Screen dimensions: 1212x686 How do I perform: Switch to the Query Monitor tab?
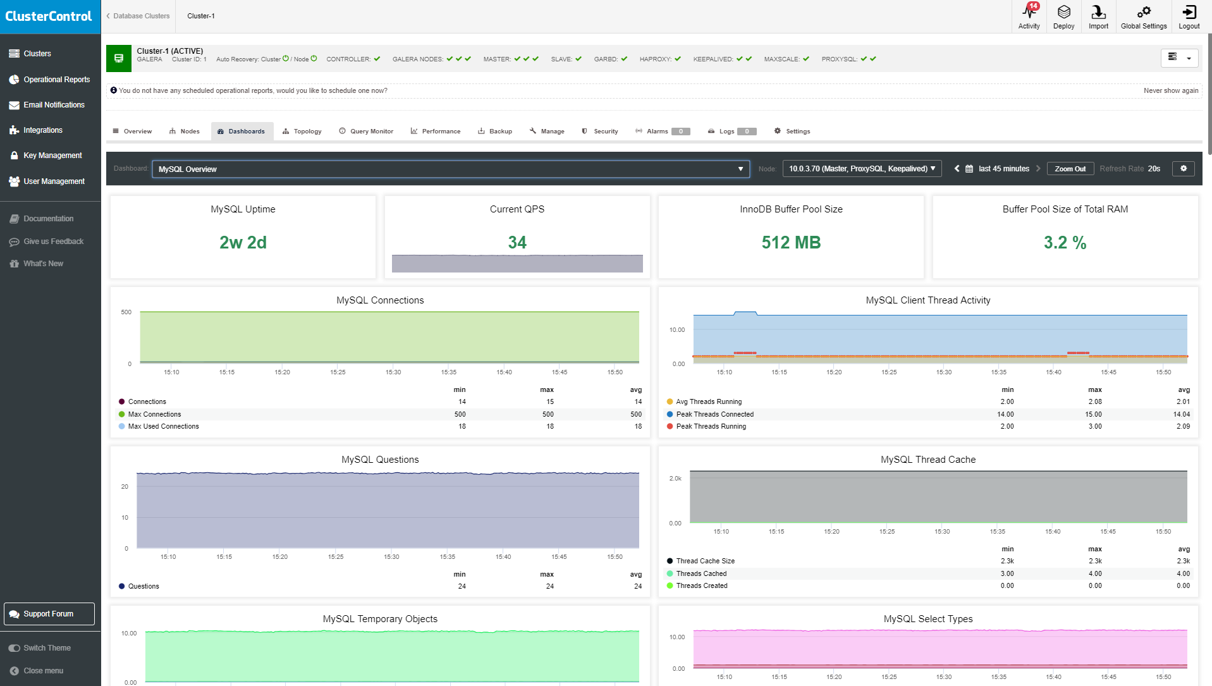366,132
